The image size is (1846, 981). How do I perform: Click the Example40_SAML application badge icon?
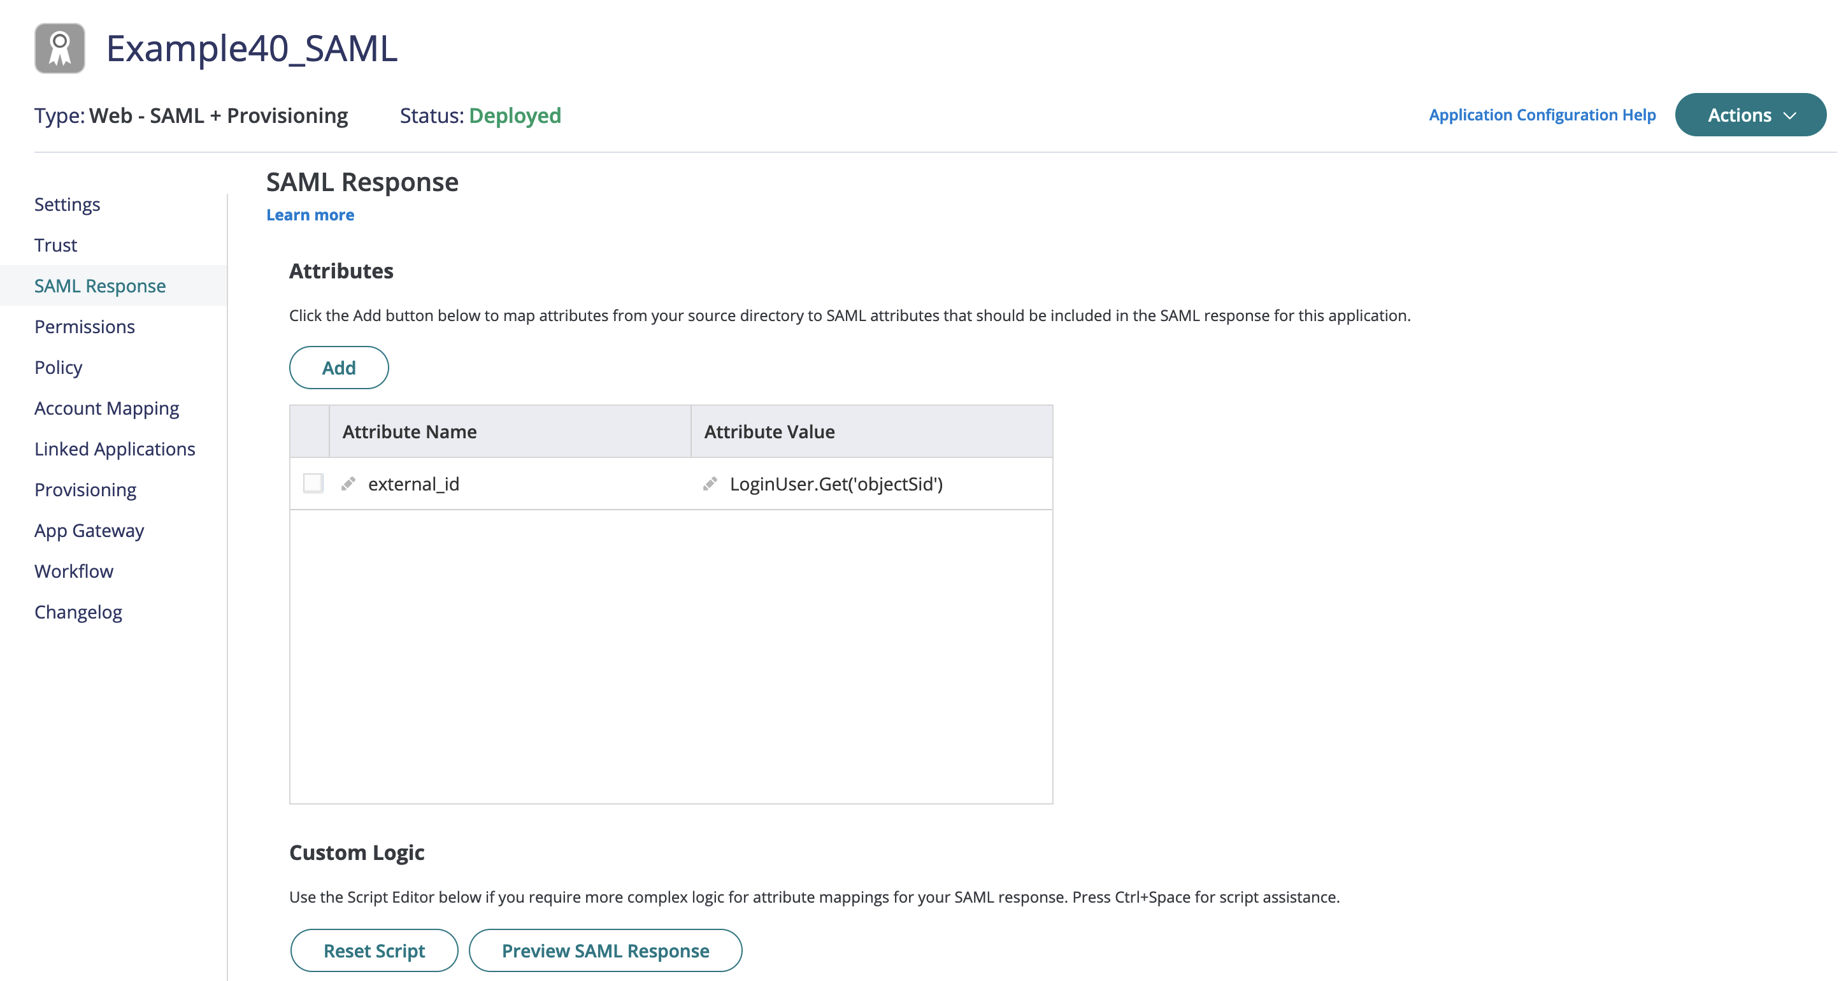tap(59, 48)
